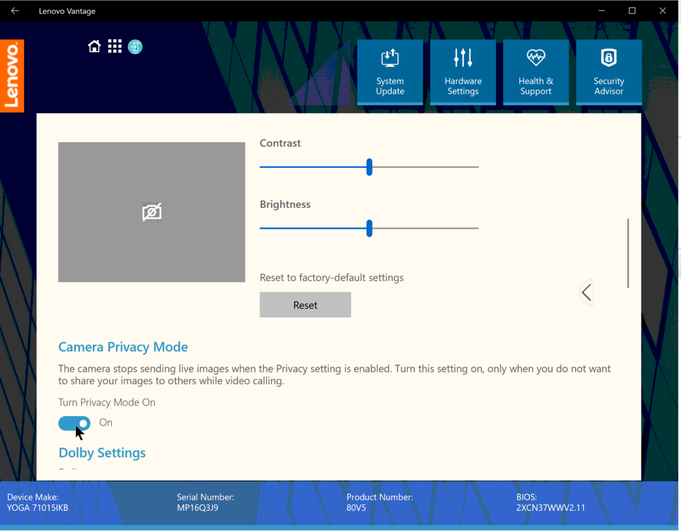Open Hardware Settings
The image size is (681, 532).
click(x=462, y=71)
